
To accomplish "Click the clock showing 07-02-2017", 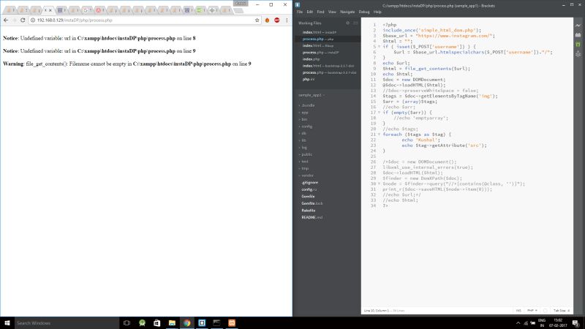I will point(558,323).
